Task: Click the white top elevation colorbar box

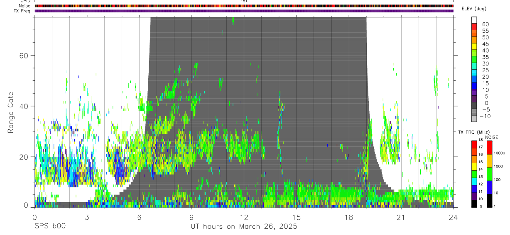Action: 474,19
